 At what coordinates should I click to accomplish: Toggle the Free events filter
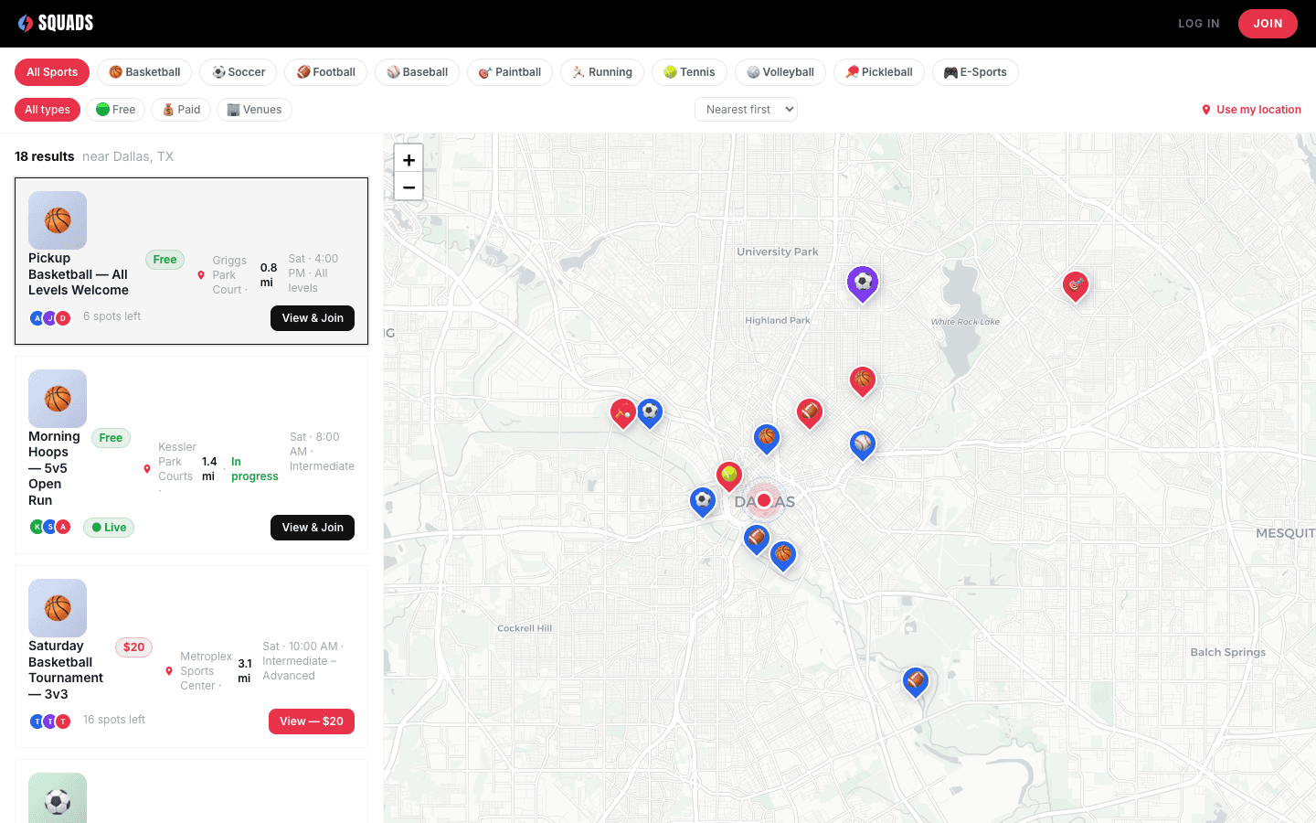[x=115, y=109]
